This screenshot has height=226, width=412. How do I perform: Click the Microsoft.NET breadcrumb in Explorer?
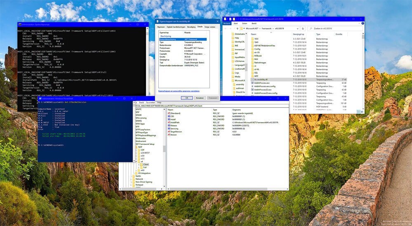point(252,28)
